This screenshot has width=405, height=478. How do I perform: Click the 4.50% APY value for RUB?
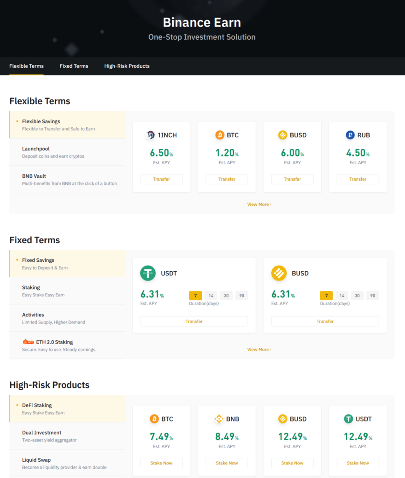tap(358, 153)
